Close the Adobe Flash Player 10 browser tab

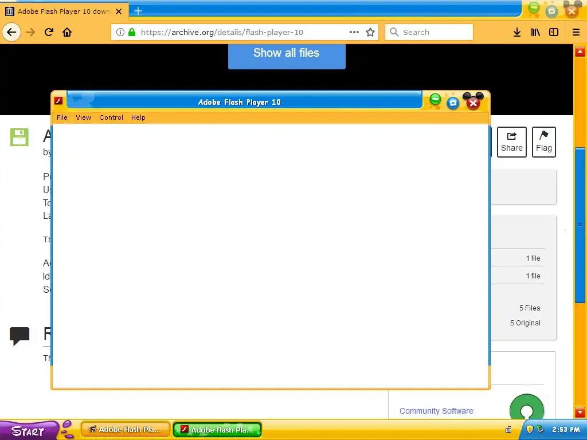point(119,11)
